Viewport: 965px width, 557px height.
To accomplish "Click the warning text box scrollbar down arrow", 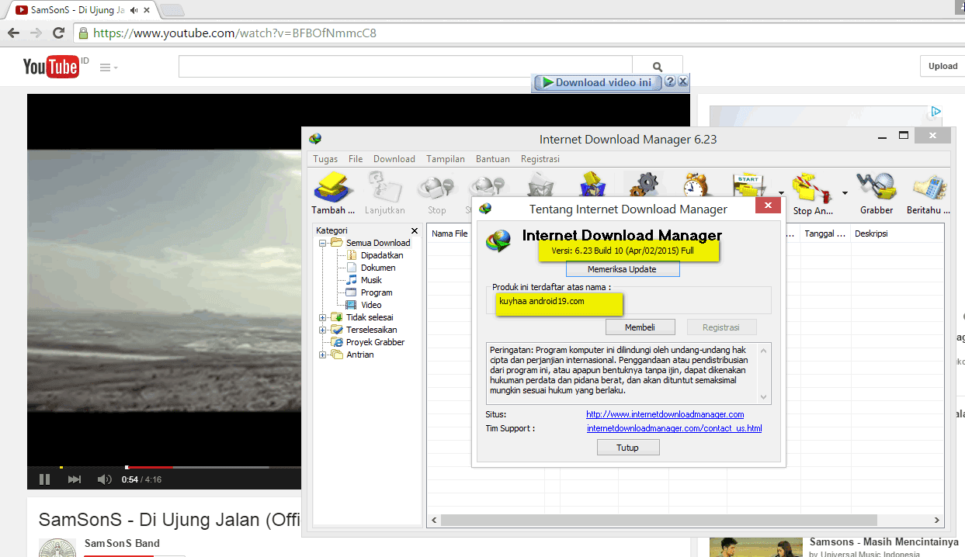I will 764,396.
